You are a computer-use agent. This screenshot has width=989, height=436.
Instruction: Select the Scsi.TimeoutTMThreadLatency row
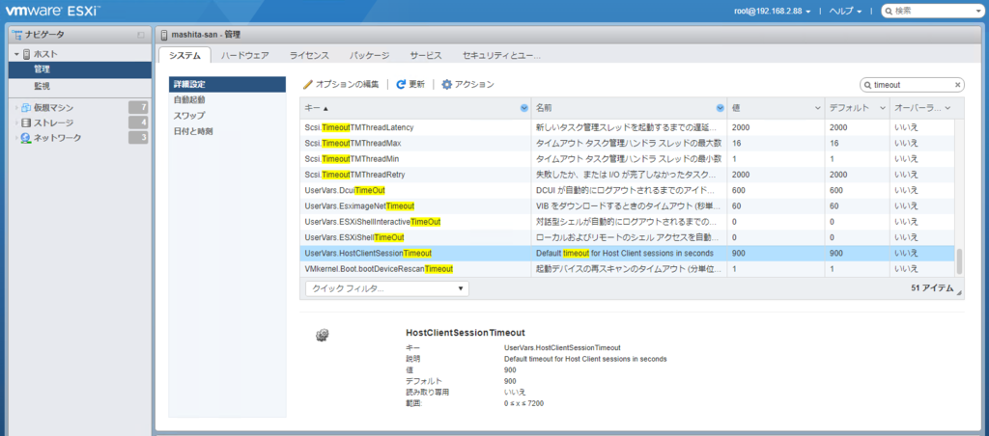click(x=627, y=127)
